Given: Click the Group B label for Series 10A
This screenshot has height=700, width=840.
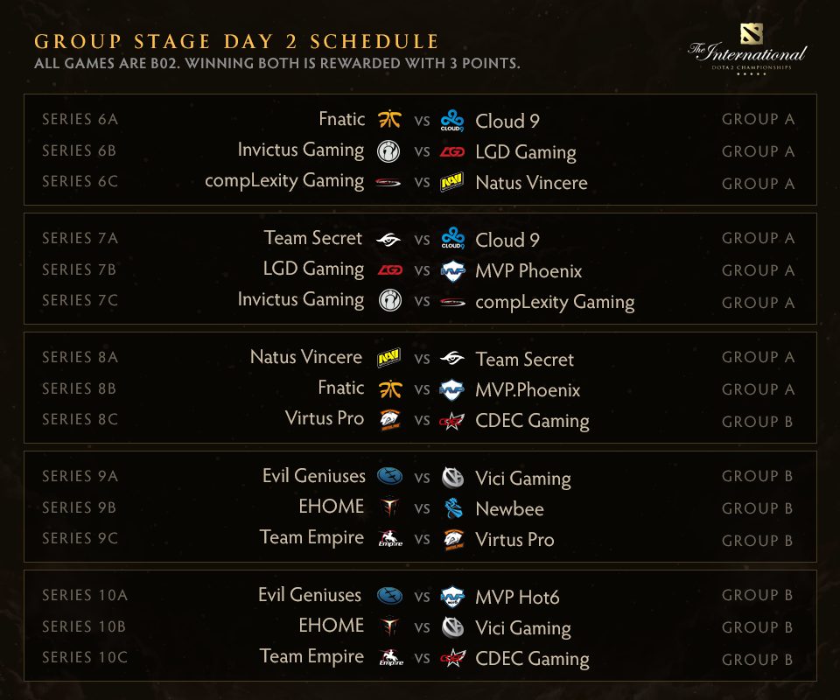Looking at the screenshot, I should [758, 596].
